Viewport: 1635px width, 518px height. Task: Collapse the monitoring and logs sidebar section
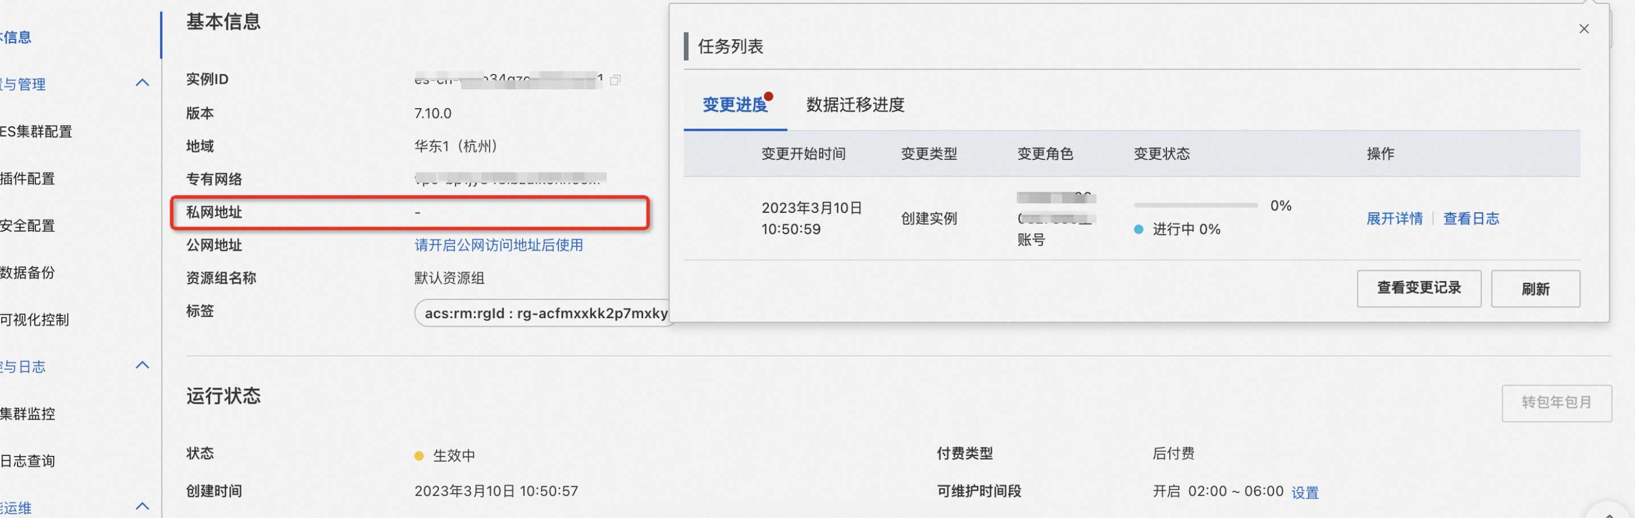[x=142, y=365]
